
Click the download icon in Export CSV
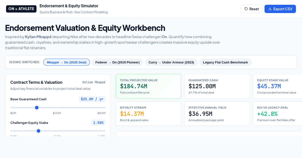(x=270, y=9)
